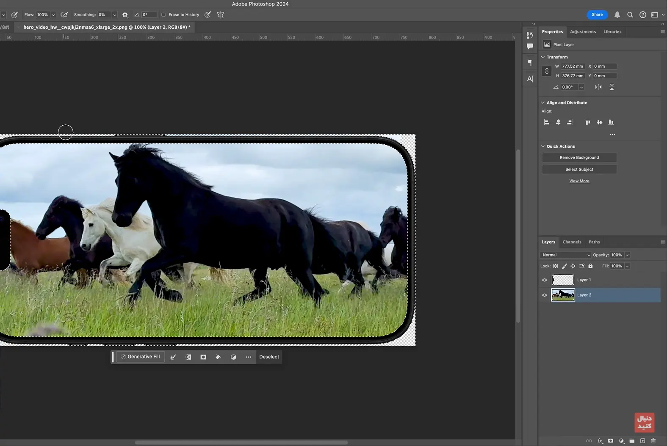The height and width of the screenshot is (446, 667).
Task: Hide Layer 2 using eye icon
Action: tap(545, 295)
